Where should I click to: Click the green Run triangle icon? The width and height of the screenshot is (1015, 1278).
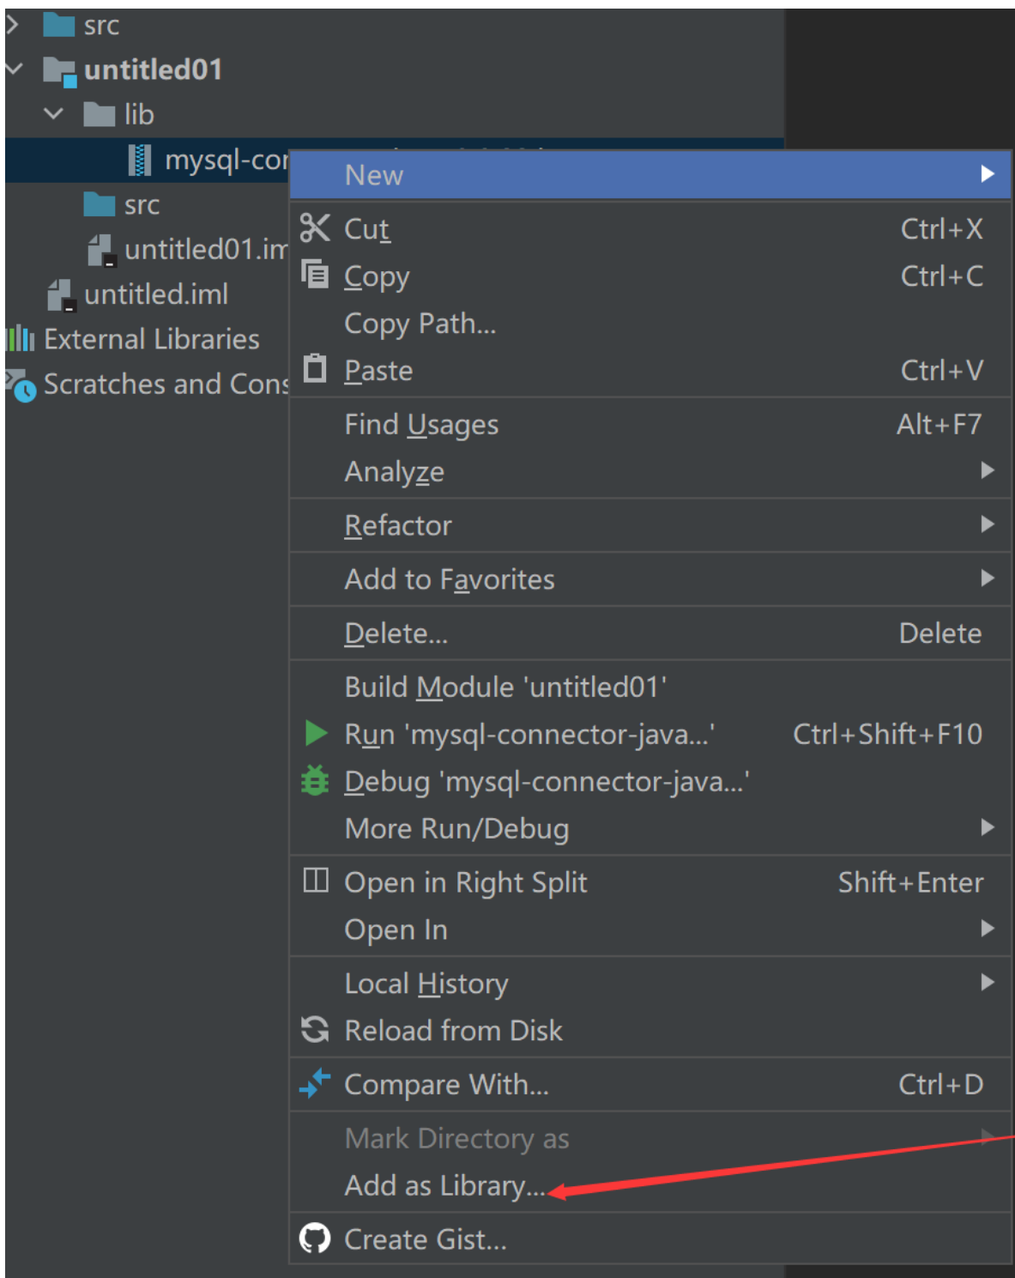point(316,733)
